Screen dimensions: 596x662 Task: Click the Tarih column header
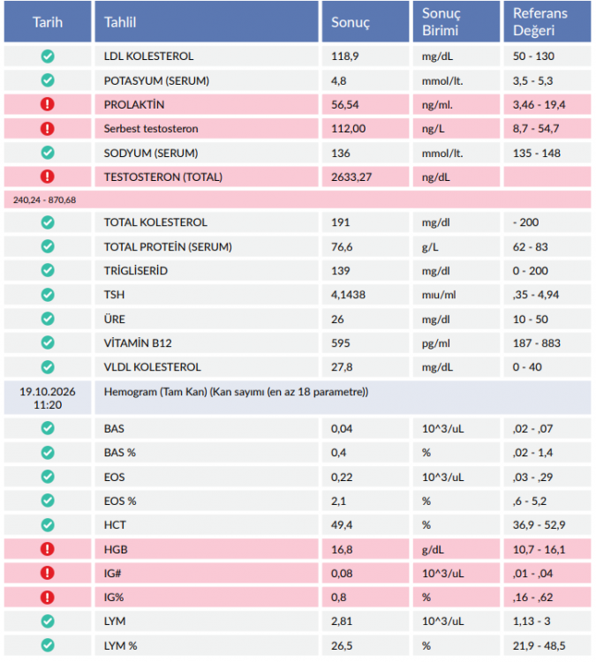pos(48,21)
